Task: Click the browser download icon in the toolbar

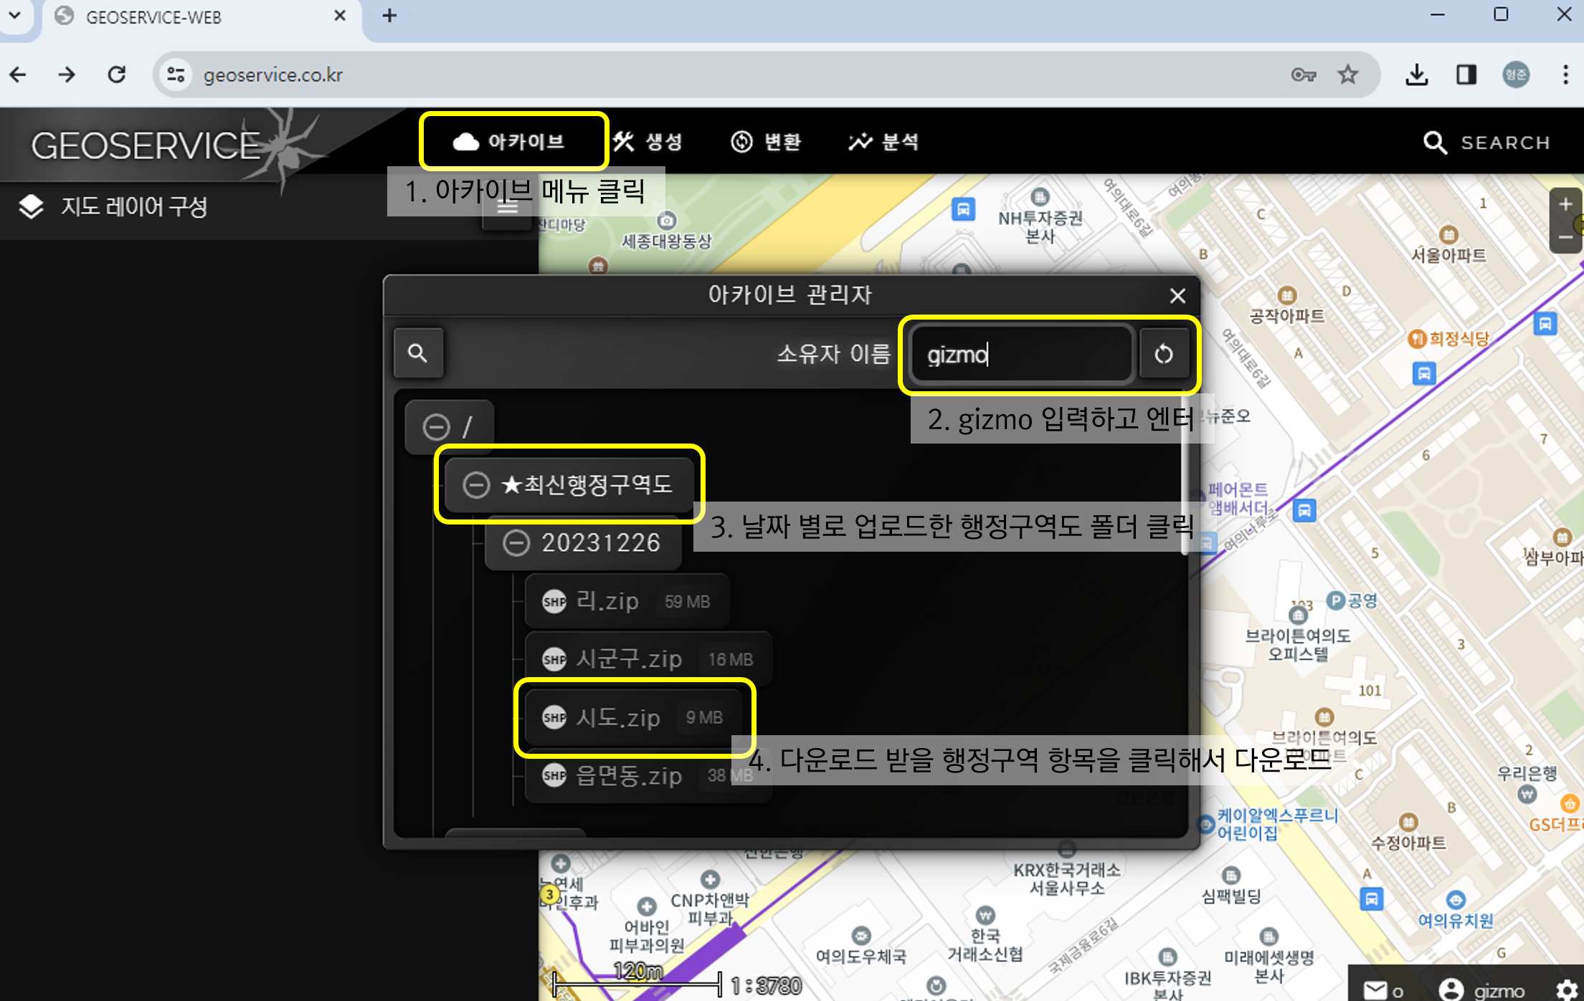Action: click(x=1416, y=74)
